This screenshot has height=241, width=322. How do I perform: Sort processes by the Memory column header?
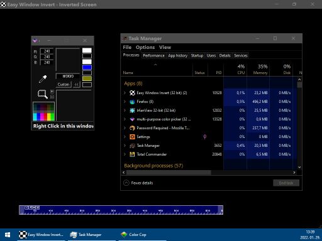click(258, 69)
